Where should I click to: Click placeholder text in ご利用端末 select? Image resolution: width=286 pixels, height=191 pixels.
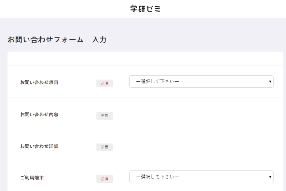pyautogui.click(x=160, y=177)
